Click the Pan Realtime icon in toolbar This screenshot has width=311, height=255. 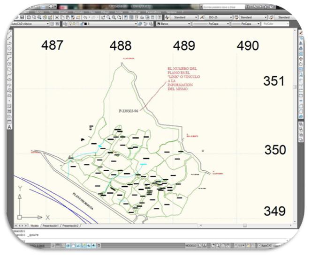pyautogui.click(x=103, y=17)
